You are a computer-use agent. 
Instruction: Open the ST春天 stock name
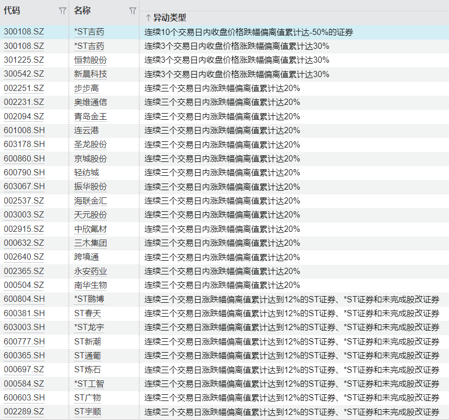pos(88,313)
